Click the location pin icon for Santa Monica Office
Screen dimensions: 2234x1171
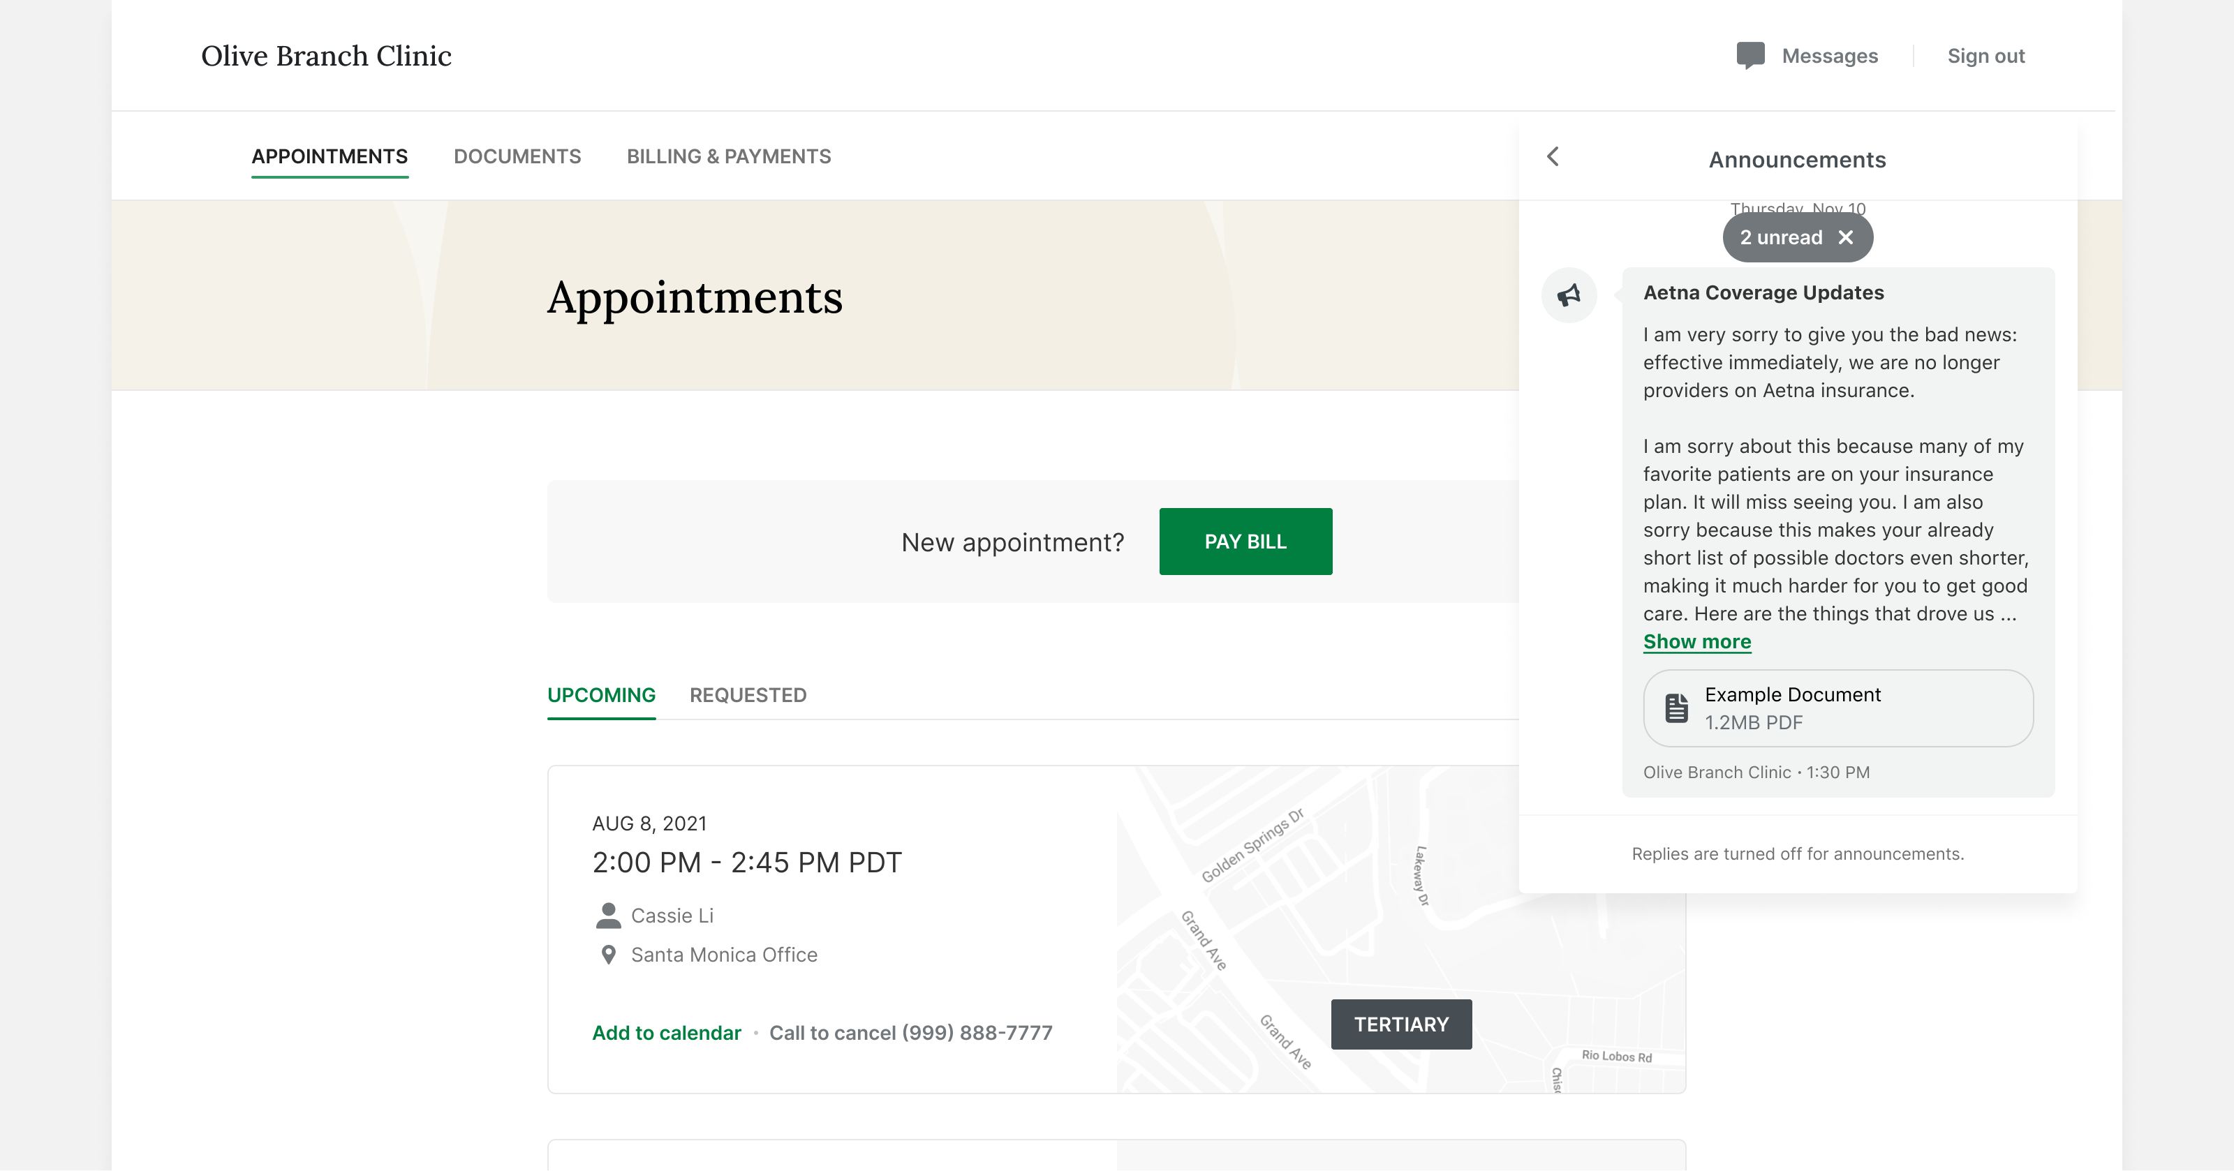tap(609, 954)
